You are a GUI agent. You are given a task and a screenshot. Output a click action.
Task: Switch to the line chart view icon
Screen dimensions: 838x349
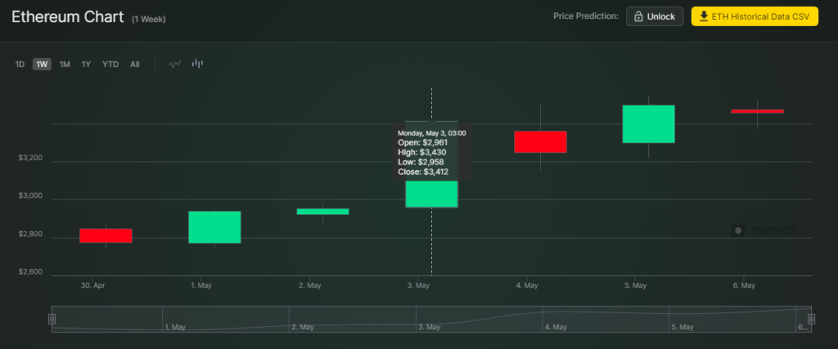[175, 64]
